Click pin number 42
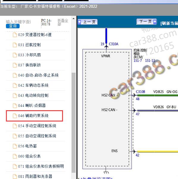The width and height of the screenshot is (178, 179). point(138,155)
